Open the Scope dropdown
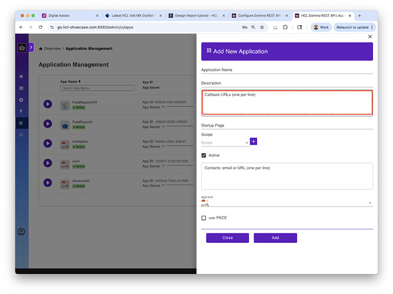The width and height of the screenshot is (393, 294). pos(225,142)
